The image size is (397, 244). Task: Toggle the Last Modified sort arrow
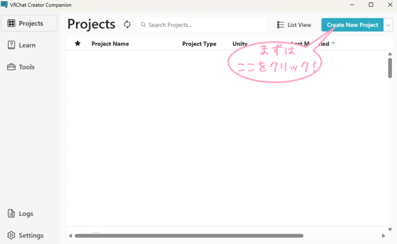point(333,44)
